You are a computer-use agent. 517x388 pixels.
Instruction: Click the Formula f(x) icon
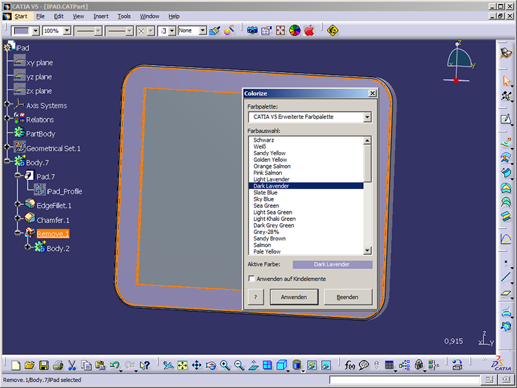(350, 365)
